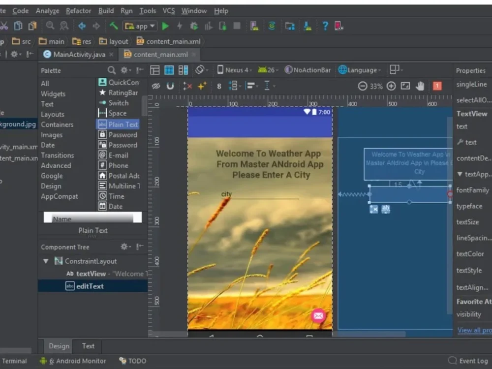Screen dimensions: 492x369
Task: Run the app with the green play button
Action: (165, 26)
